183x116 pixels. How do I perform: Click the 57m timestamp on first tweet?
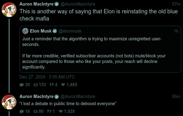176,4
